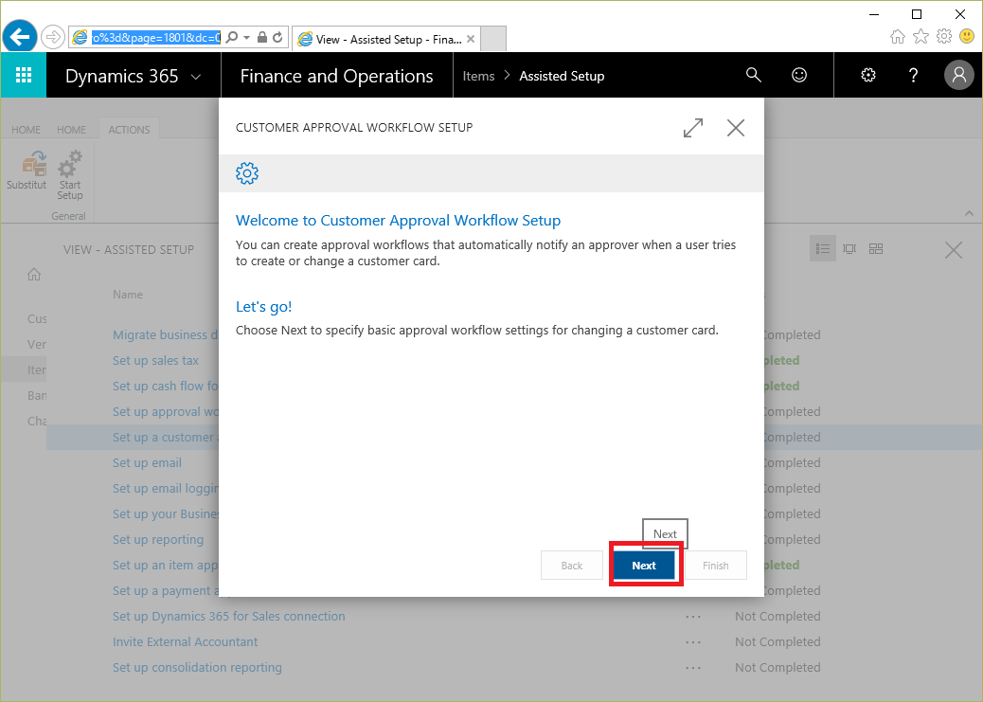Viewport: 983px width, 702px height.
Task: Open Set up cash flow forecast link
Action: (166, 387)
